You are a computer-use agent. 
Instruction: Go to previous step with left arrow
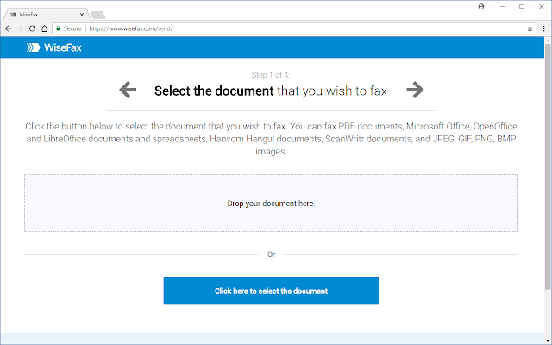(x=128, y=89)
